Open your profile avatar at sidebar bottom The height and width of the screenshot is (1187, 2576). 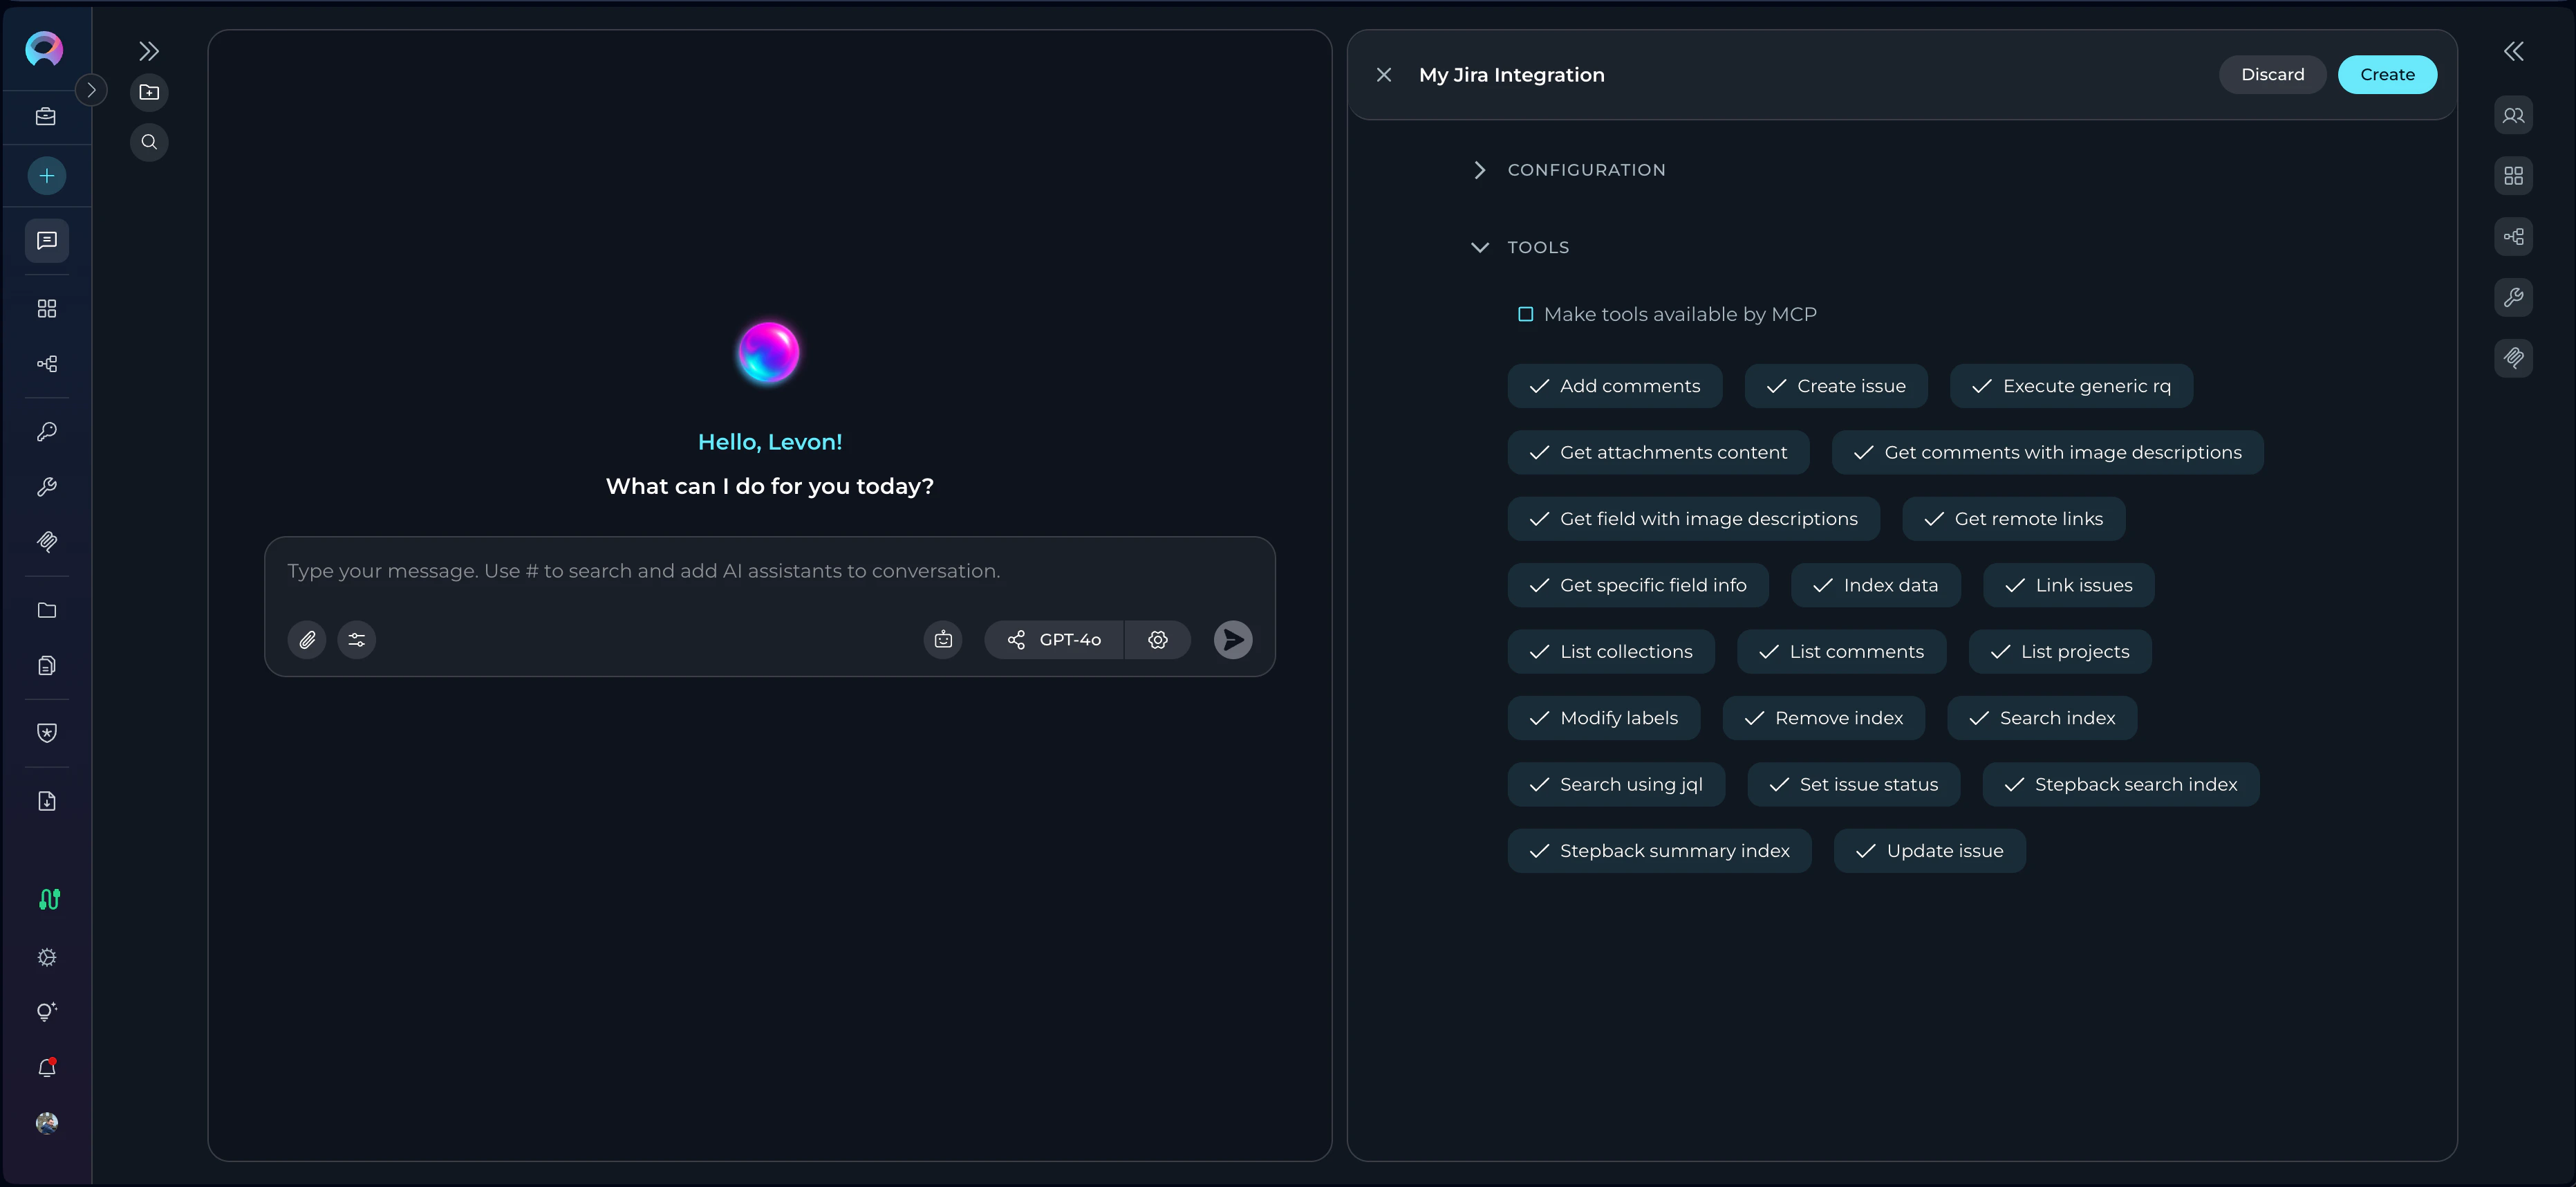click(x=46, y=1123)
